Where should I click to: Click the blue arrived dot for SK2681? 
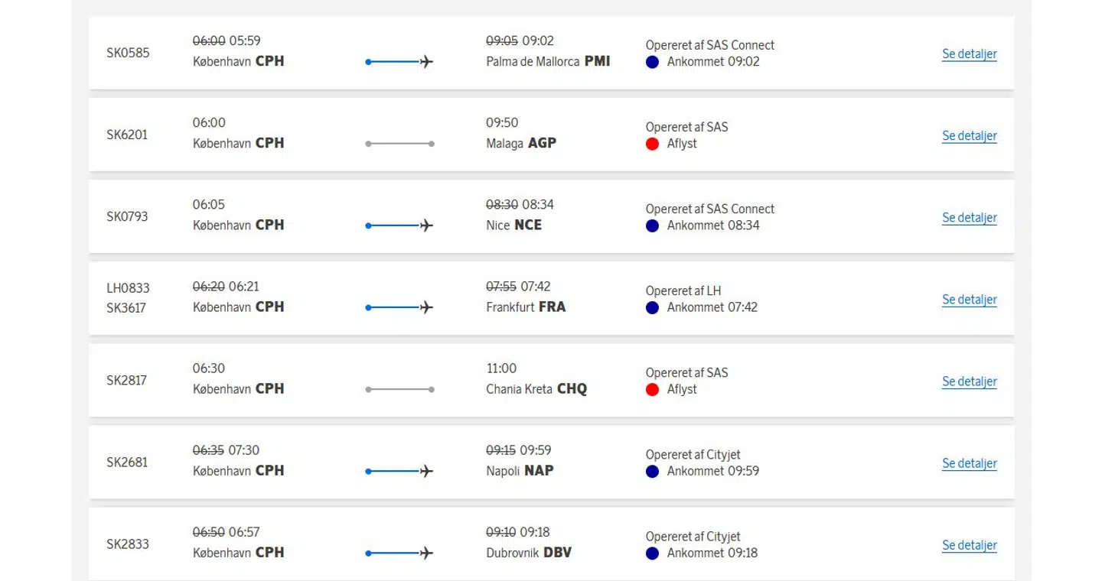[652, 471]
